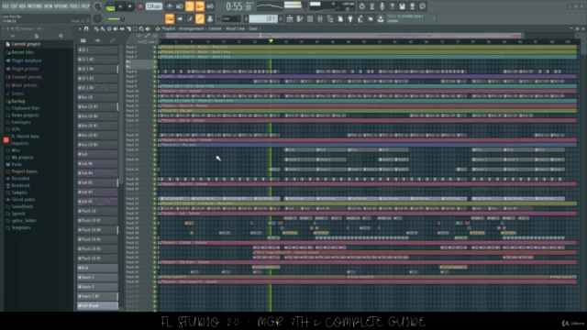Select the draw pencil tool in playlist
The height and width of the screenshot is (330, 587).
point(96,28)
